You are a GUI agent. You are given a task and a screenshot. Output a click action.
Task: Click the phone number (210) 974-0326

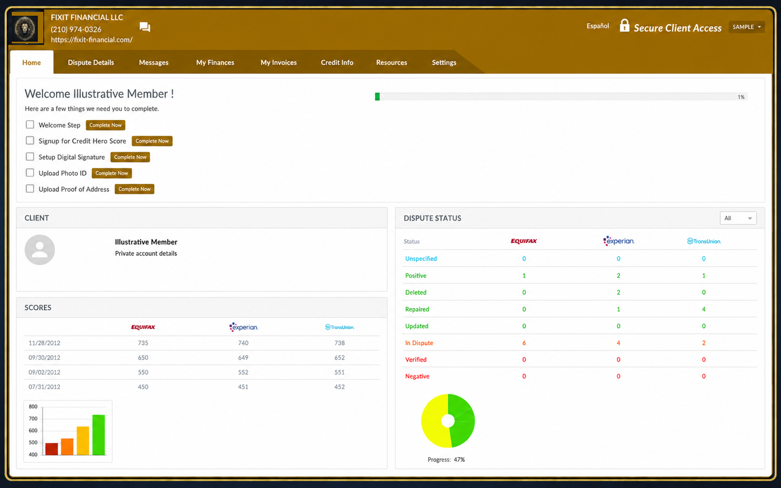tap(76, 30)
